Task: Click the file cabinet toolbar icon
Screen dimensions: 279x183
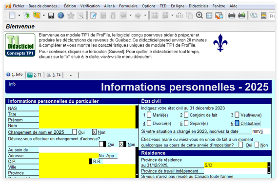Action: (x=263, y=16)
